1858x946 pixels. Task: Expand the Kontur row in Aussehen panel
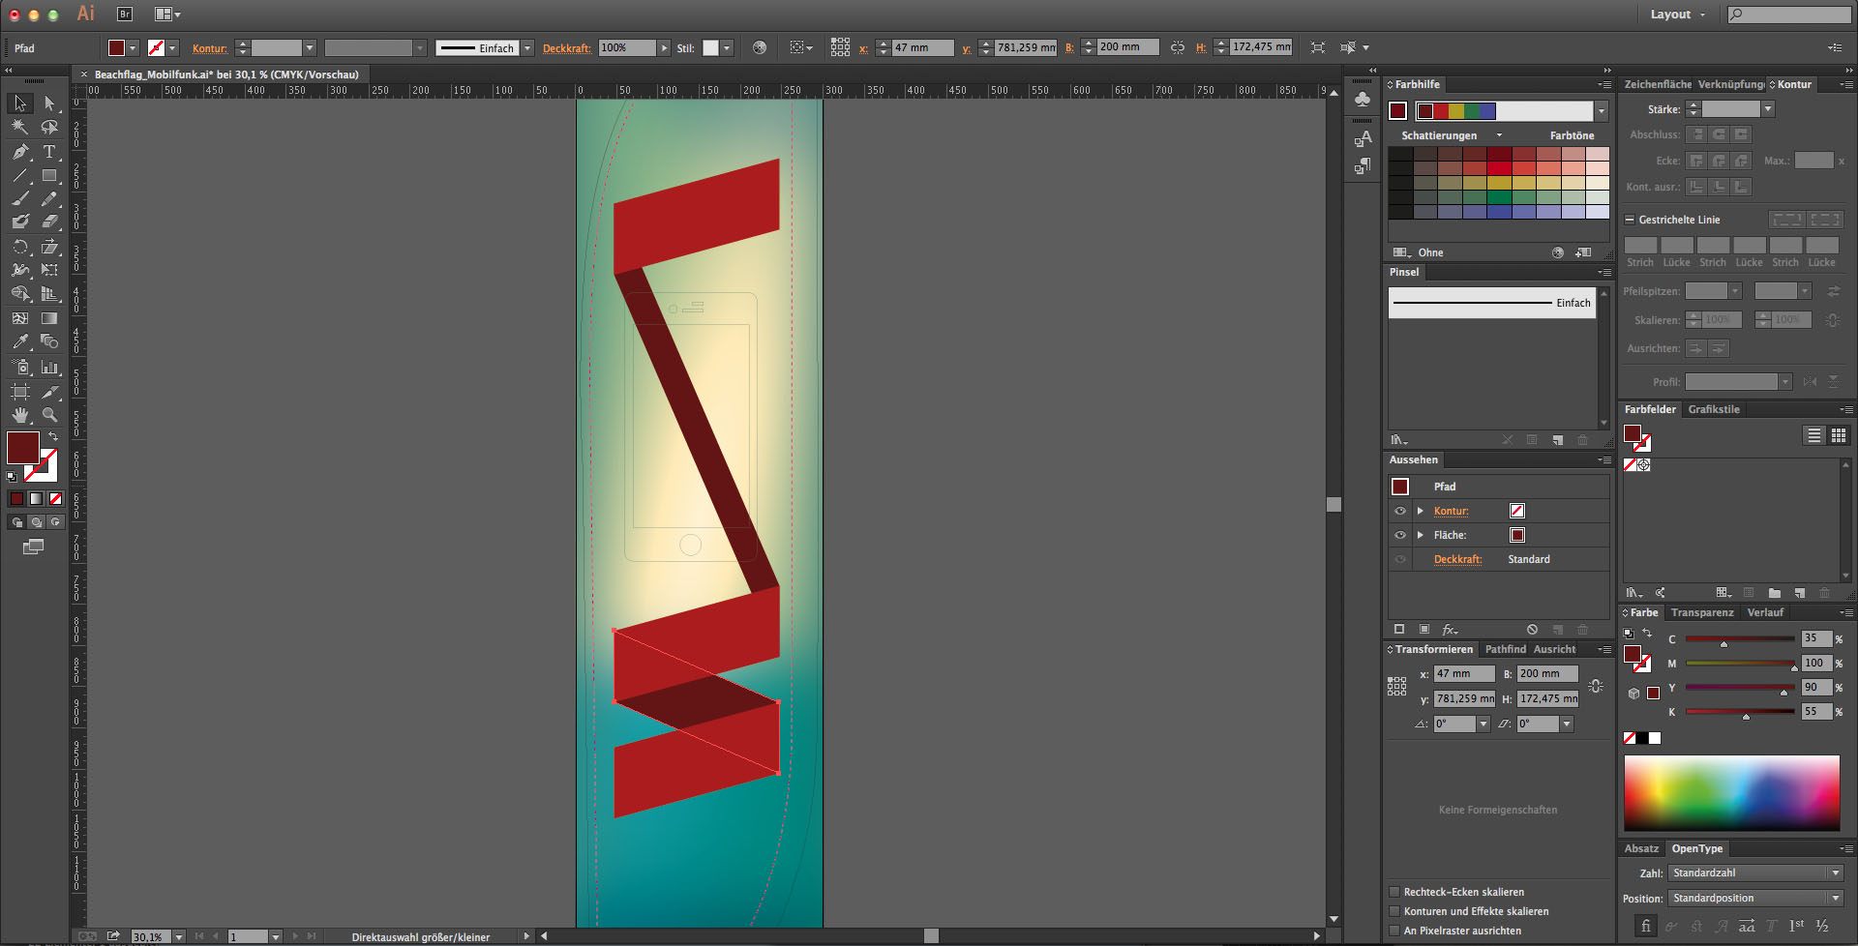pyautogui.click(x=1421, y=511)
